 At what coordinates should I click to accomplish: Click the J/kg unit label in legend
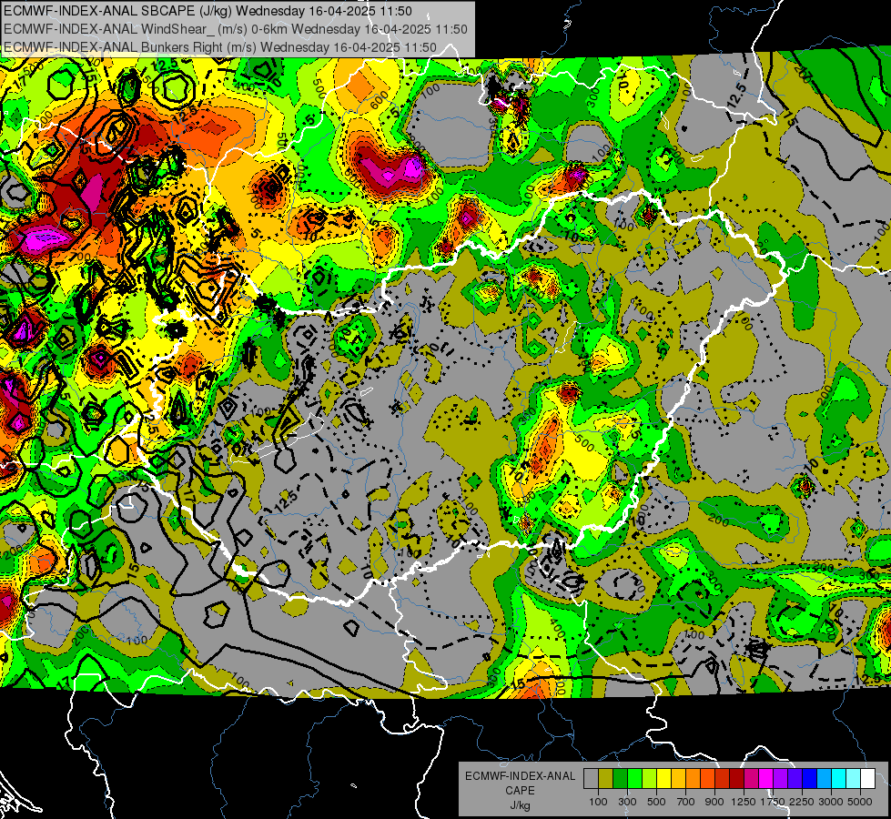(x=520, y=805)
